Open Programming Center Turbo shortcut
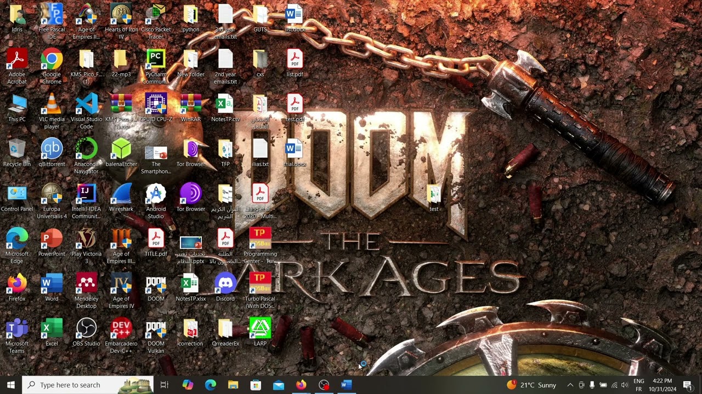The height and width of the screenshot is (394, 702). (x=260, y=246)
